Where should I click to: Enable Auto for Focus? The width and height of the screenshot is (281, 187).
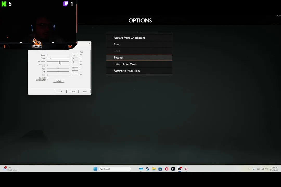[x=81, y=58]
